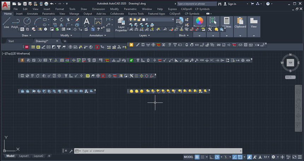The height and width of the screenshot is (161, 304).
Task: Open the application menu red A button
Action: click(6, 5)
